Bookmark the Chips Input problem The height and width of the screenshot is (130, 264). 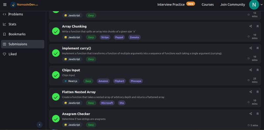(257, 70)
